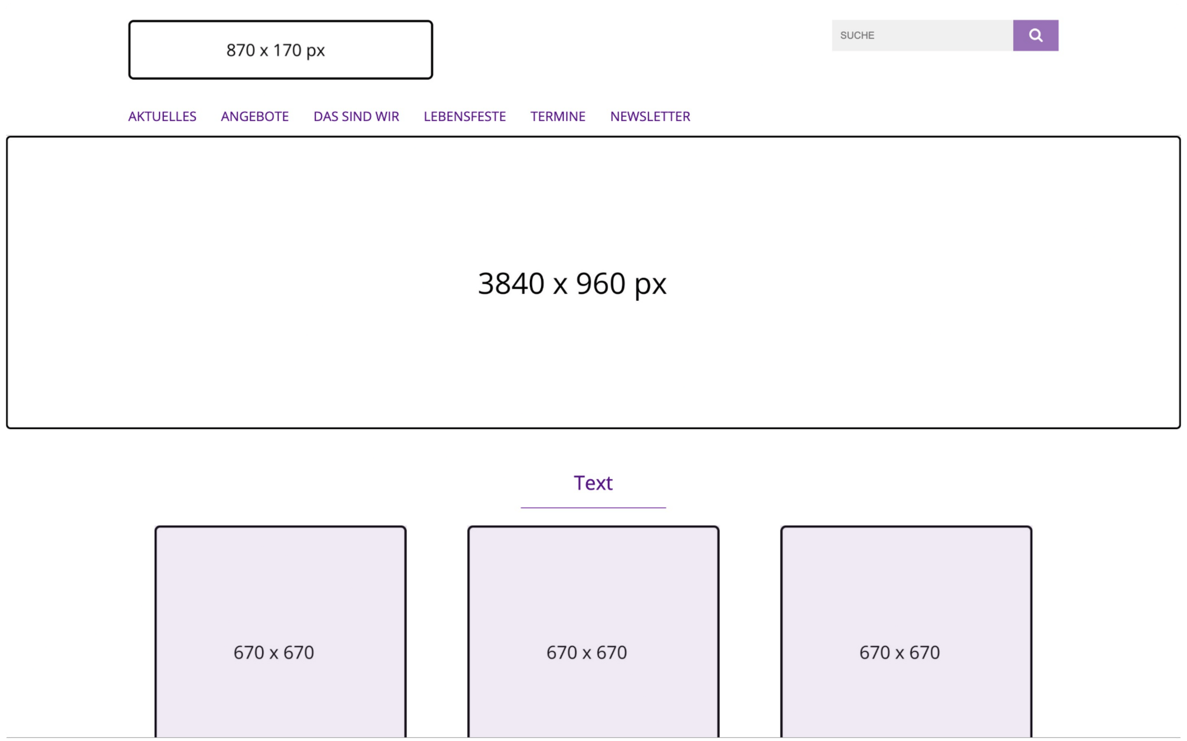Select TERMINE in the navigation bar
Screen dimensions: 1187x741
pos(558,117)
